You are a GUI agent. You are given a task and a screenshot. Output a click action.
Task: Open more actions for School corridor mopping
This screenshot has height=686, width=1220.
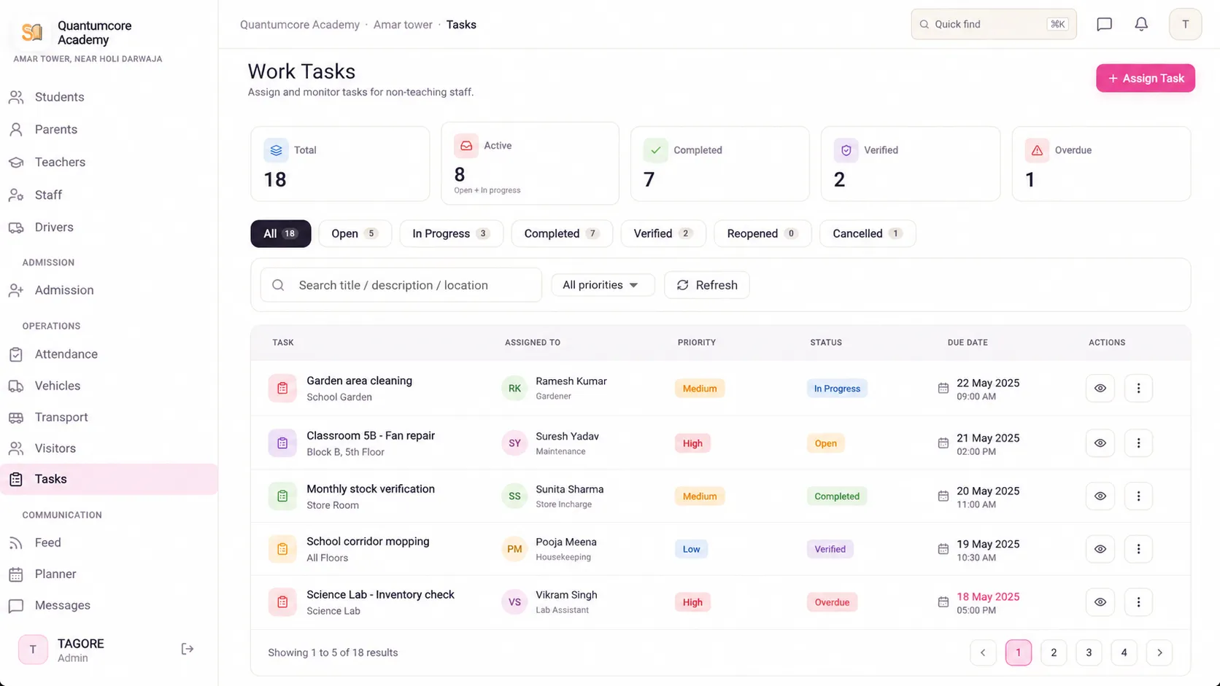click(x=1138, y=549)
